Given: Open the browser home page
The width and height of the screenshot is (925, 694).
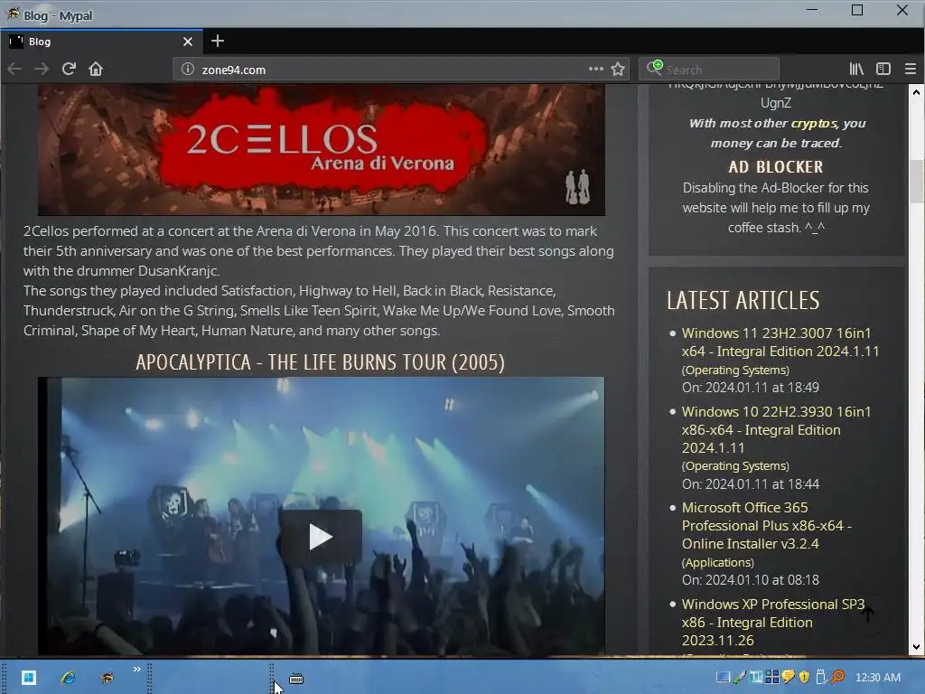Looking at the screenshot, I should pyautogui.click(x=96, y=69).
